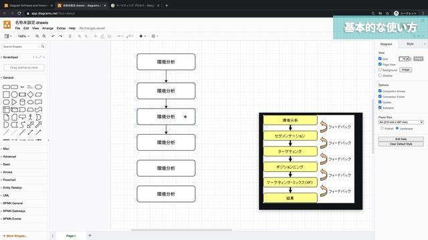
Task: Open the Arrange menu
Action: tap(47, 28)
